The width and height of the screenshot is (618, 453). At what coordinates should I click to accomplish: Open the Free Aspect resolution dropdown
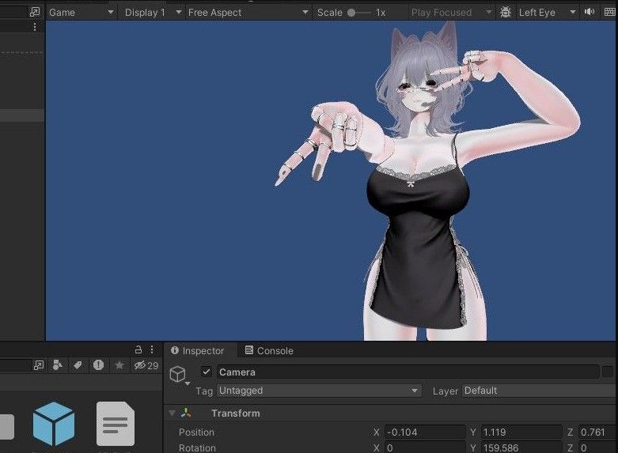point(248,12)
